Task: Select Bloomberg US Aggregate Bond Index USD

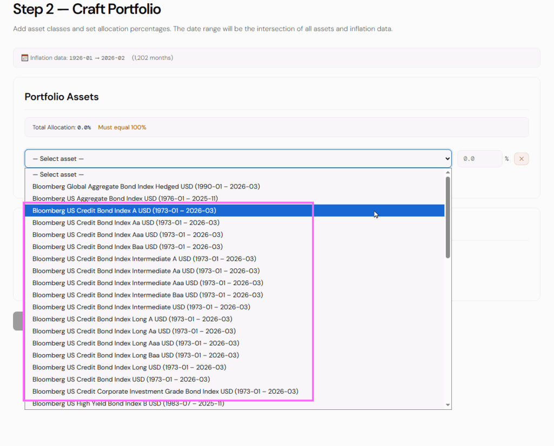Action: [x=125, y=199]
